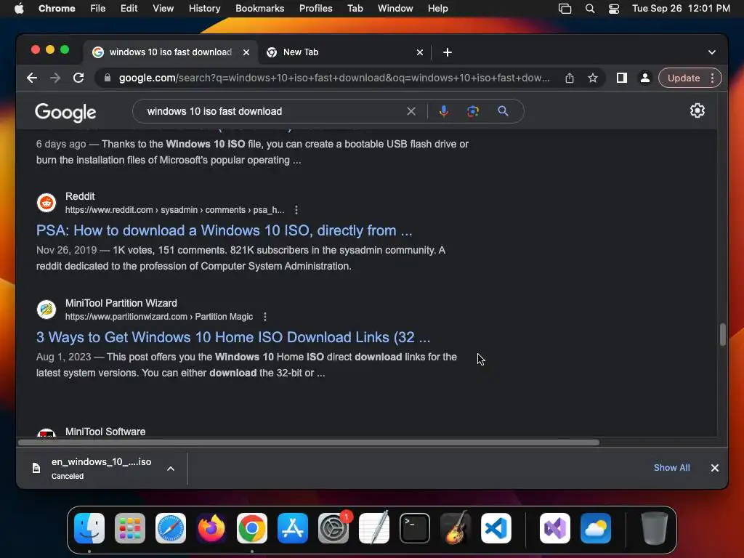
Task: Clear the Google search box text
Action: click(411, 111)
